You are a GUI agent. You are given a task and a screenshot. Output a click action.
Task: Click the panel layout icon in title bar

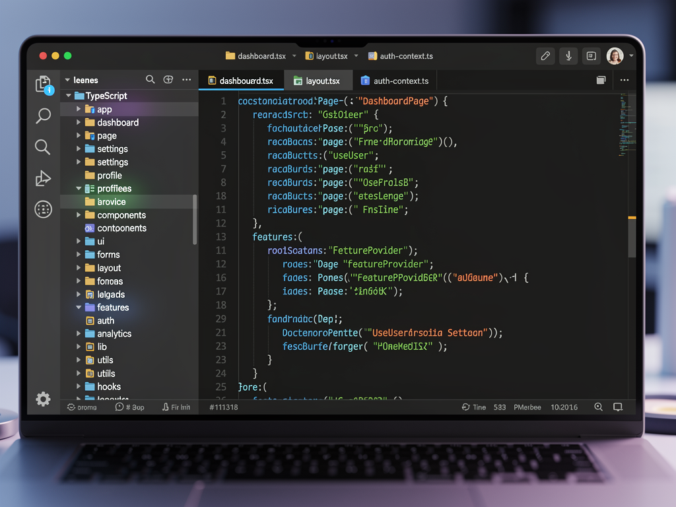(x=591, y=56)
